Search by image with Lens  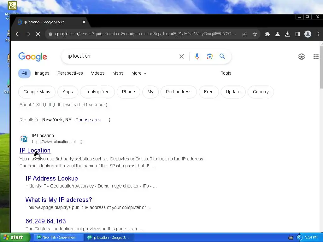pos(209,56)
